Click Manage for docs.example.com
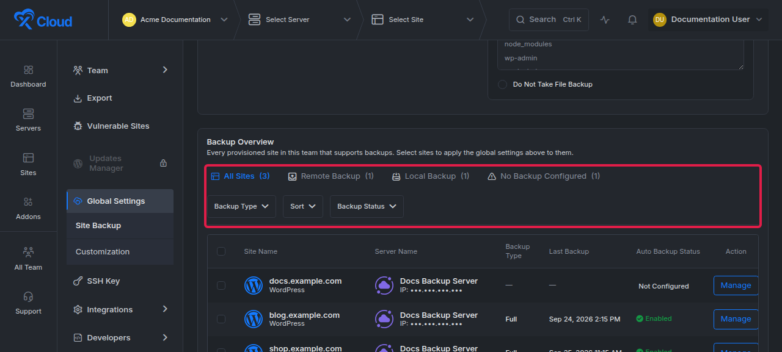This screenshot has width=782, height=352. (736, 286)
